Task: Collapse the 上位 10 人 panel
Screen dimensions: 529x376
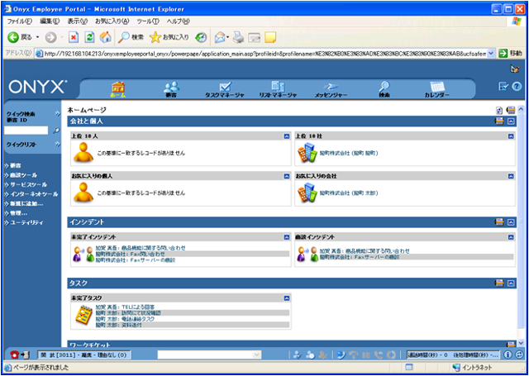Action: pyautogui.click(x=287, y=136)
